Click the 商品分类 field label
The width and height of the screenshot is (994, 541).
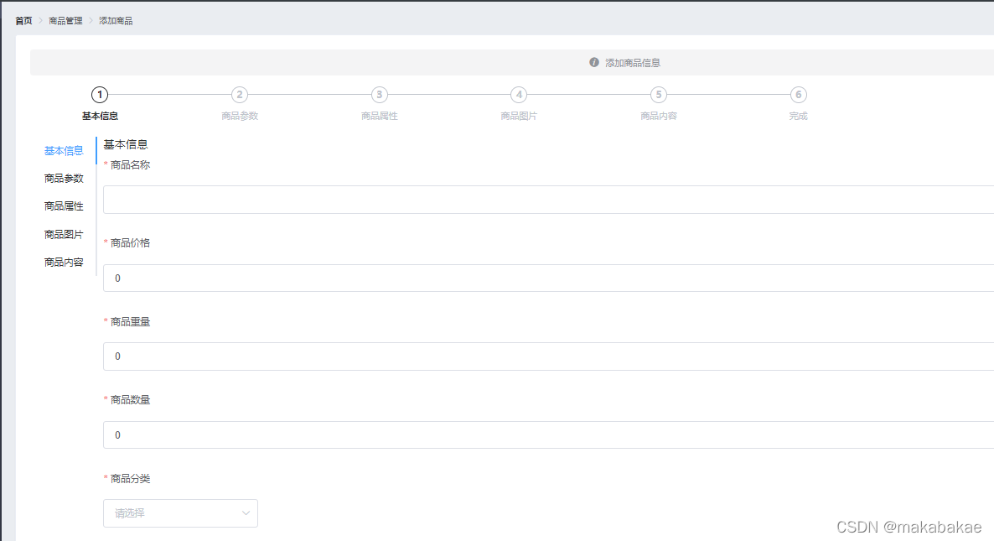pyautogui.click(x=130, y=479)
